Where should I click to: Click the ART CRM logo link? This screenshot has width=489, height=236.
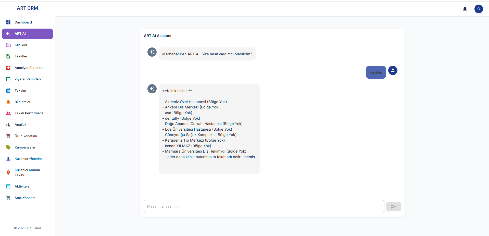click(27, 8)
